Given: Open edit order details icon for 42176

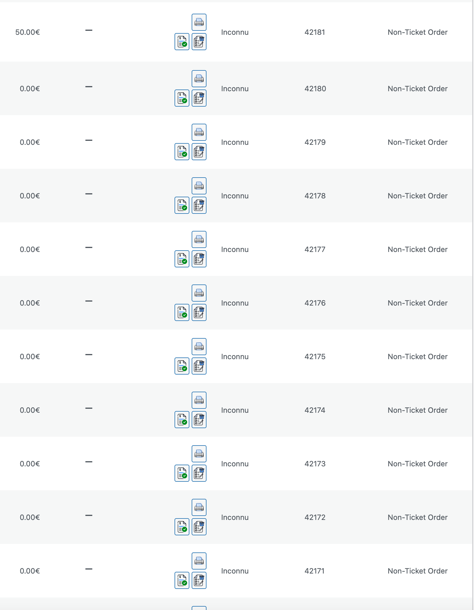Looking at the screenshot, I should pos(199,312).
